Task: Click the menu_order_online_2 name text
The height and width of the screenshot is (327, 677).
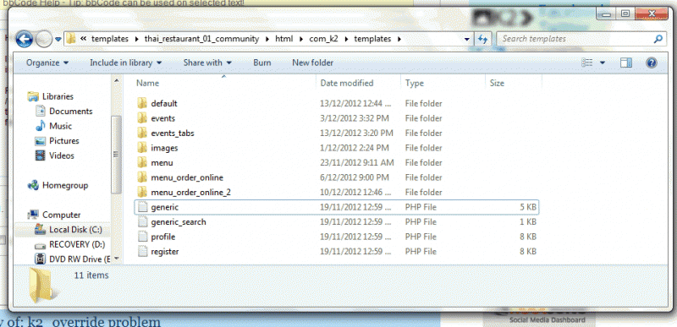Action: click(x=191, y=192)
